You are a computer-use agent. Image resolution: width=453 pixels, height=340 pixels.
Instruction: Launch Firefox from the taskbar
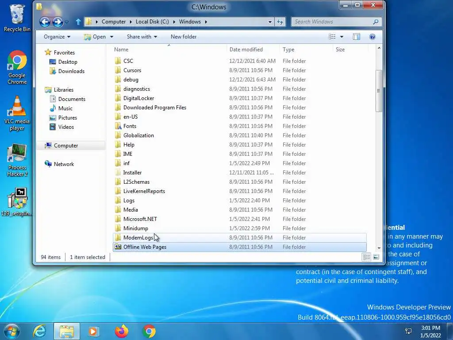[121, 331]
